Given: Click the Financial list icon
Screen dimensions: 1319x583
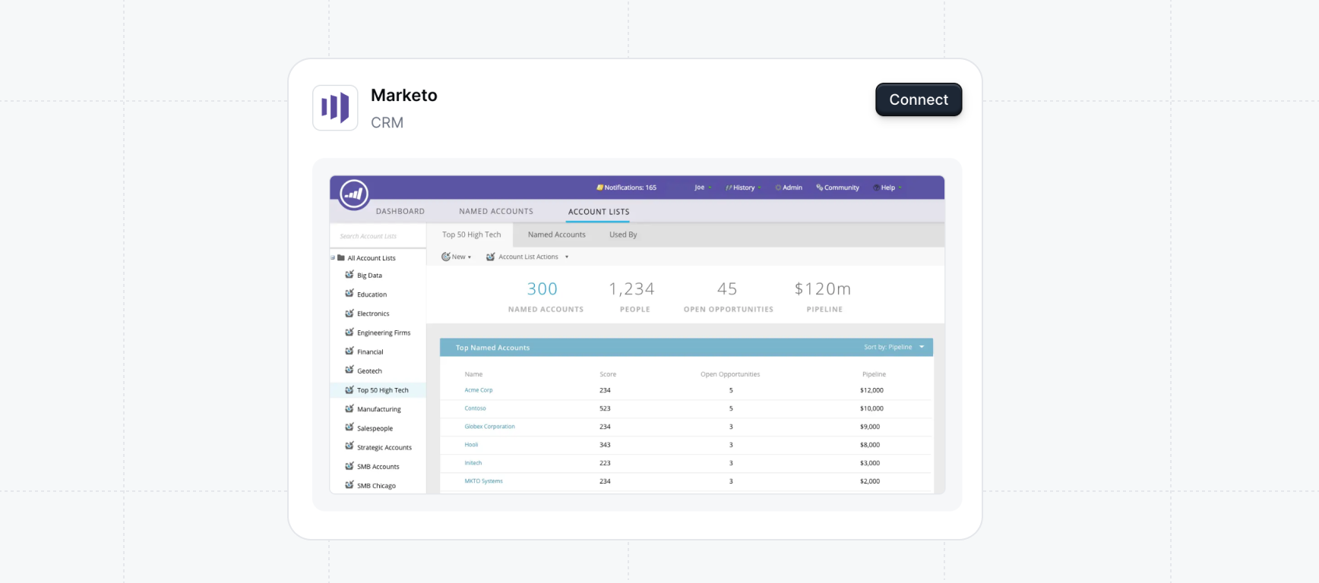Looking at the screenshot, I should point(350,351).
